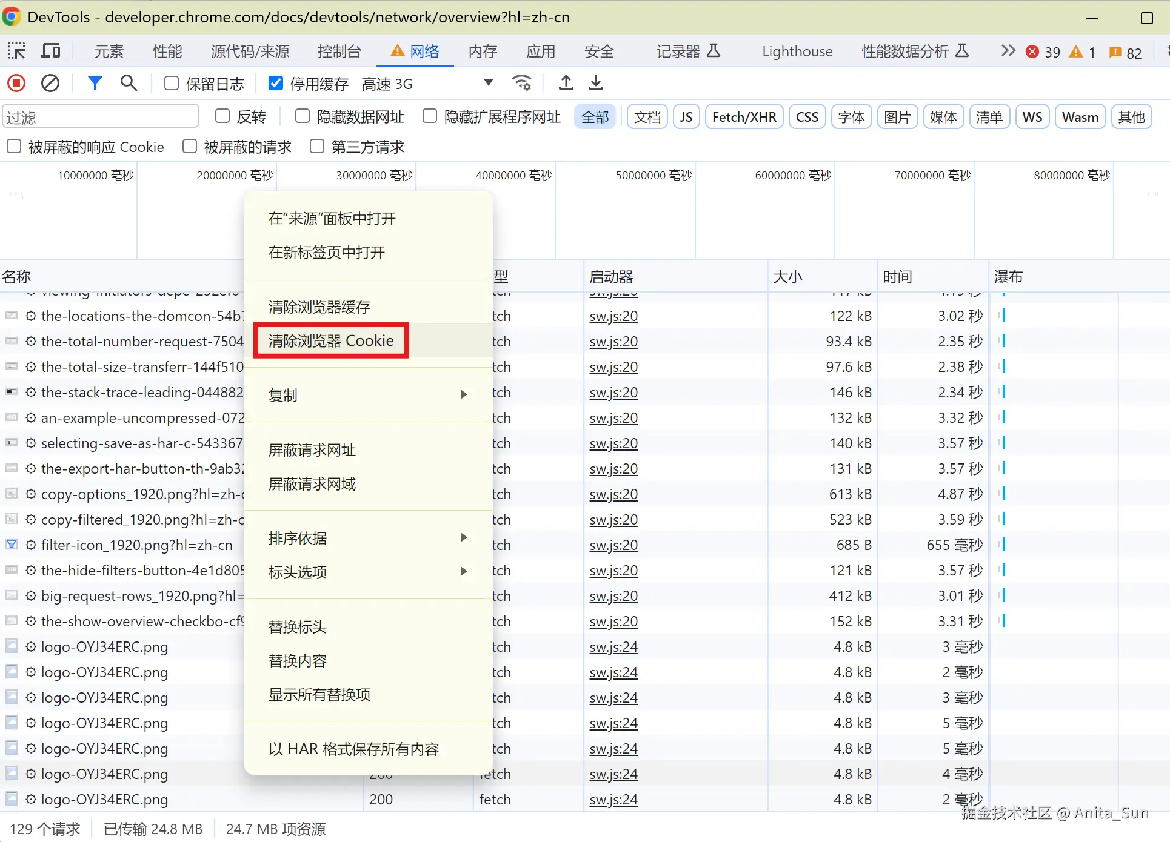Image resolution: width=1170 pixels, height=842 pixels.
Task: Click the export HAR download icon
Action: point(596,83)
